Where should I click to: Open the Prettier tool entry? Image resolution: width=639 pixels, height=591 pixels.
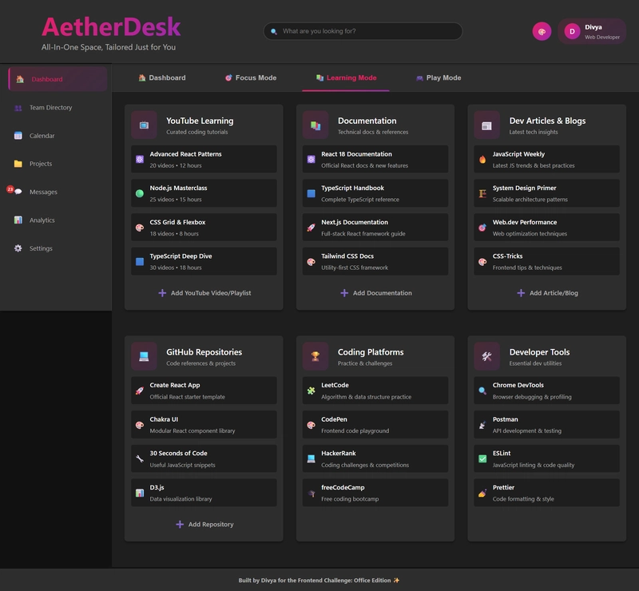(x=547, y=493)
